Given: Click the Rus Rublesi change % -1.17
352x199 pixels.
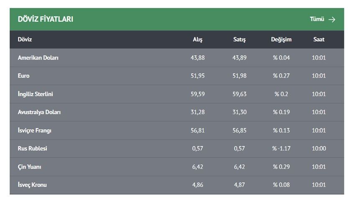Looking at the screenshot, I should [x=281, y=149].
